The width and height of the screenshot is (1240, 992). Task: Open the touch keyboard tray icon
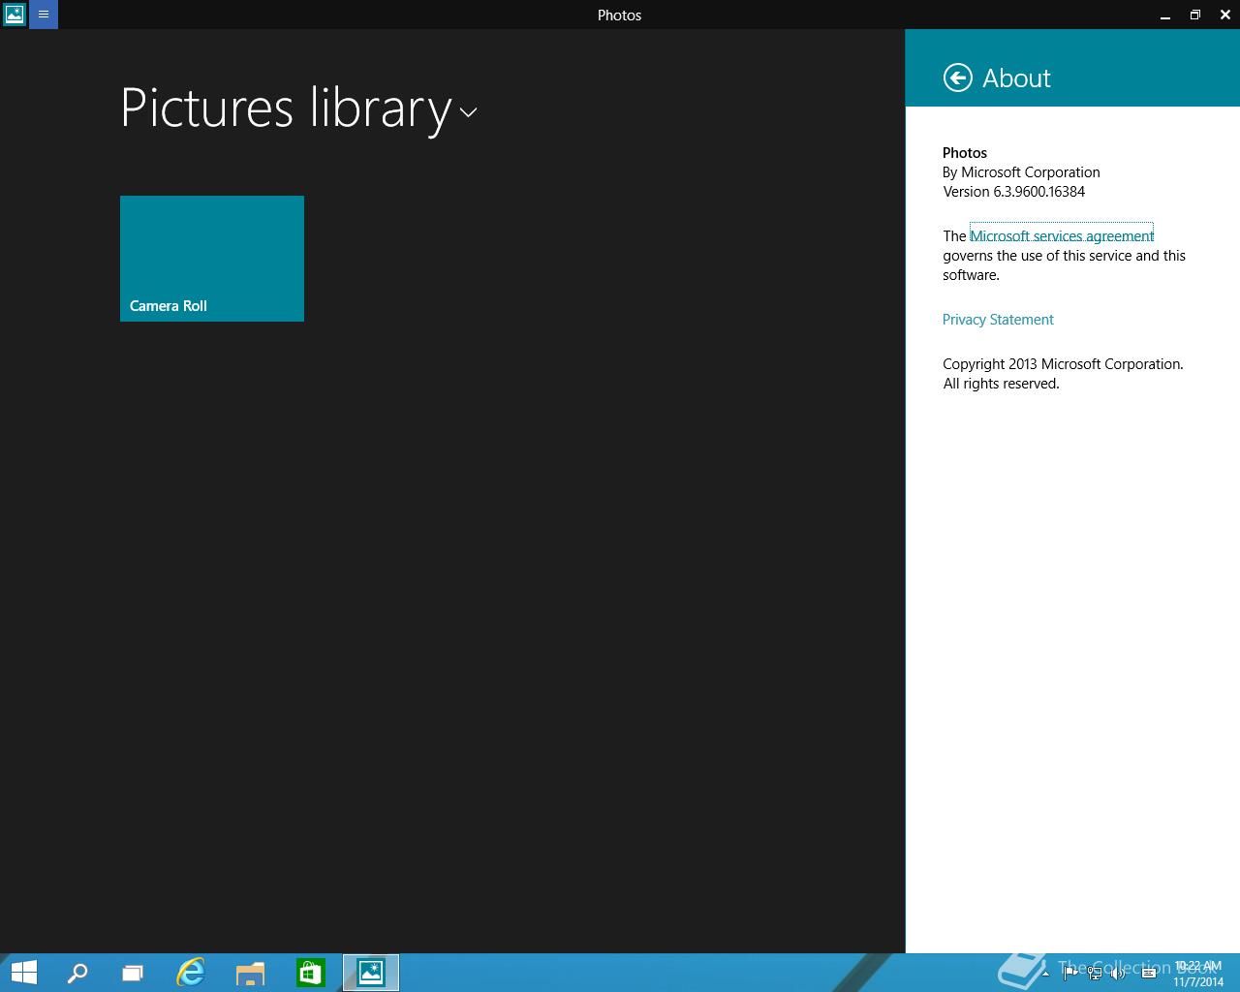[1149, 973]
